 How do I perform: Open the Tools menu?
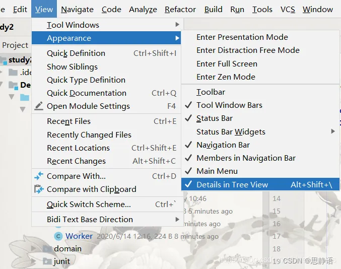(262, 10)
